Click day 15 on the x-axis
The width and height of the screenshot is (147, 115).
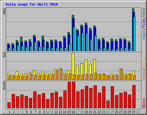coord(69,112)
